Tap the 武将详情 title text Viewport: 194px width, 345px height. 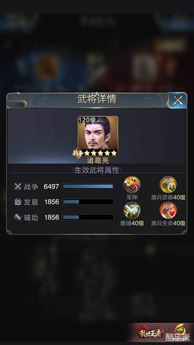tap(97, 100)
